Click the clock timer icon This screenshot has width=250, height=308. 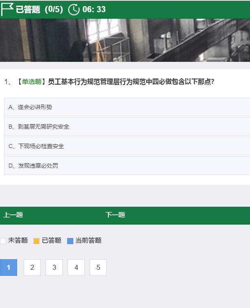[x=74, y=10]
